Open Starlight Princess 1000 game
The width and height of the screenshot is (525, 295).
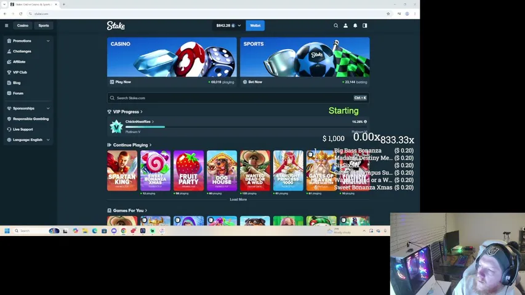coord(288,171)
